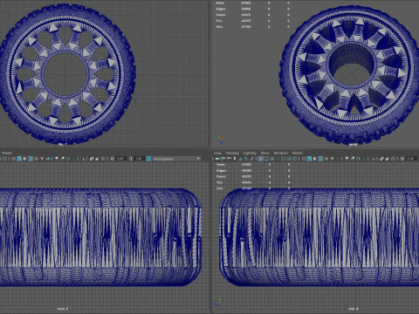Open the sRGB gamma view transform dropdown
This screenshot has height=314, width=419.
click(x=176, y=159)
